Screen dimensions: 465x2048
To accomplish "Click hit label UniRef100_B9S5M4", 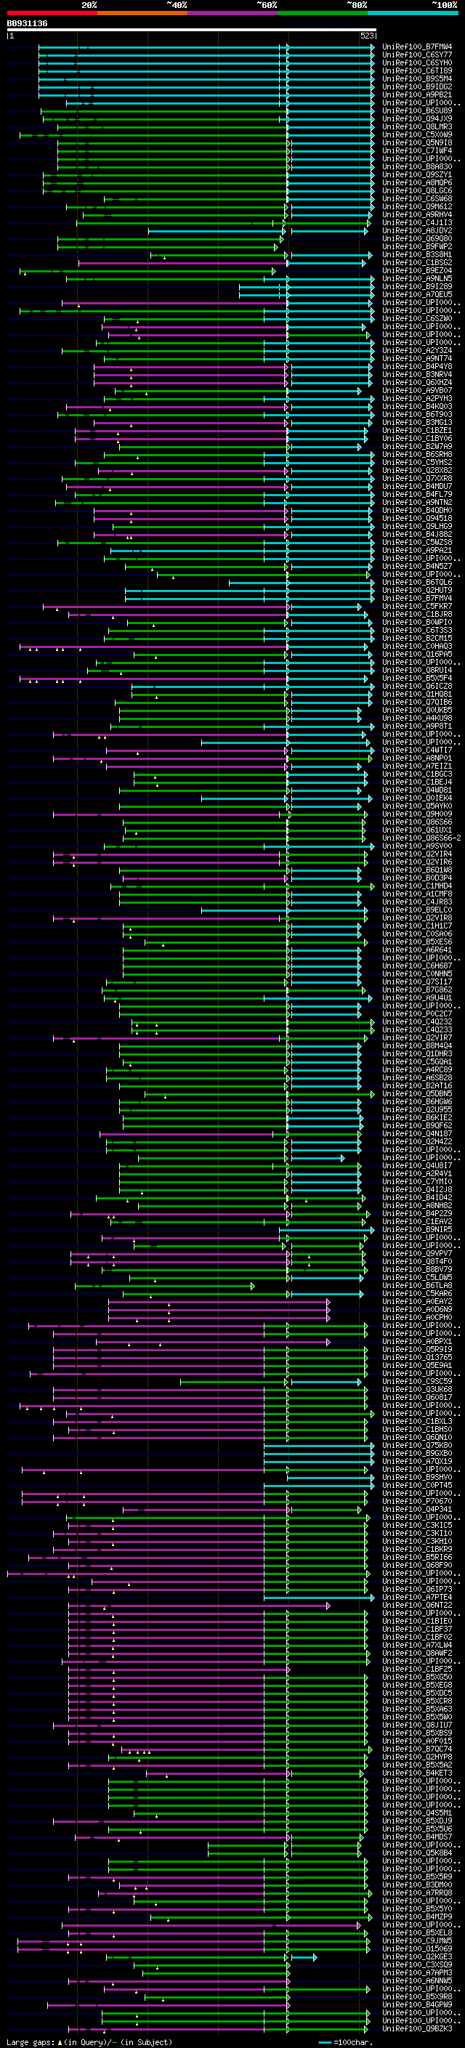I will tap(417, 78).
